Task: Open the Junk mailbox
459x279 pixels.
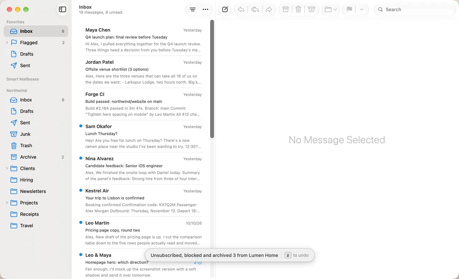Action: [x=36, y=134]
